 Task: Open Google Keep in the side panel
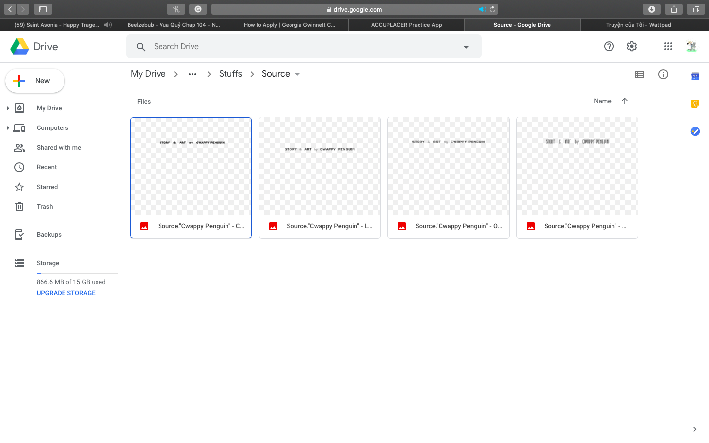pos(695,104)
